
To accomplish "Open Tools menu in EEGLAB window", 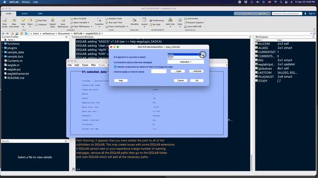I will (85, 65).
